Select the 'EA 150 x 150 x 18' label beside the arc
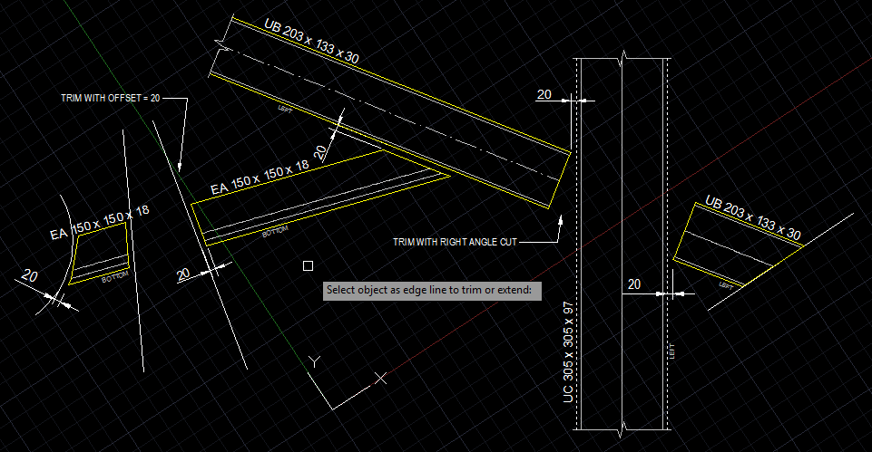Image resolution: width=872 pixels, height=452 pixels. pos(100,223)
